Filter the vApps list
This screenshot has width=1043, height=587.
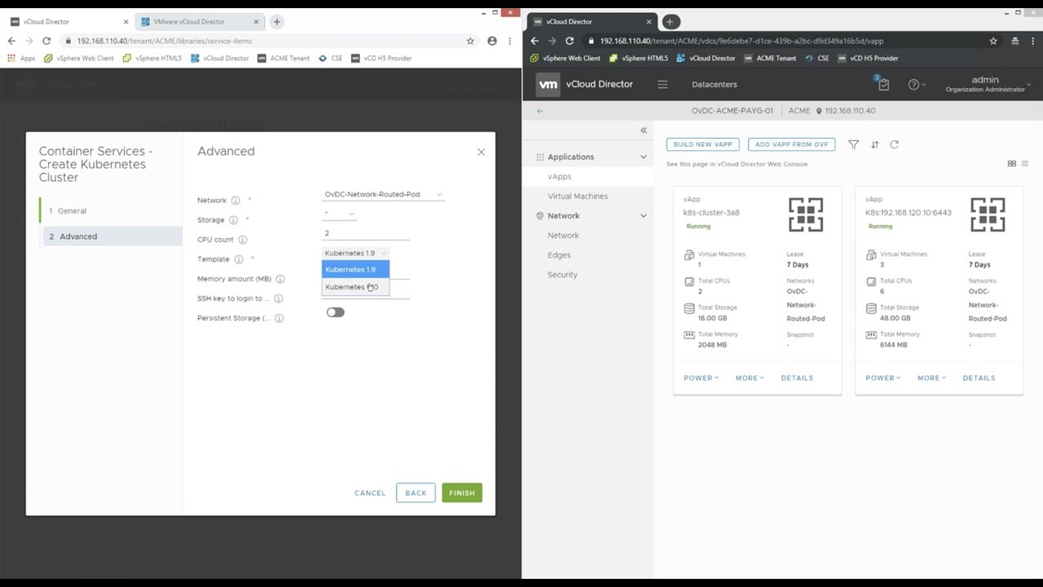point(853,144)
